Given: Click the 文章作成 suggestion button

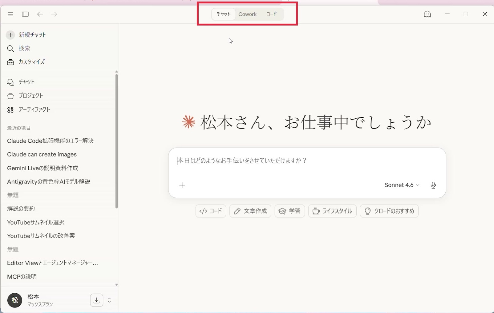Looking at the screenshot, I should (250, 211).
